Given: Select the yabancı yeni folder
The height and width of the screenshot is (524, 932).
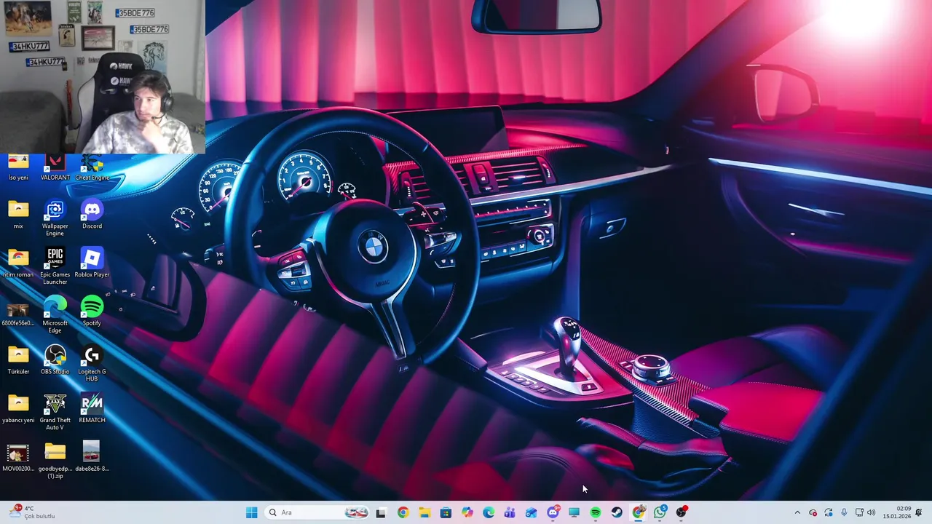Looking at the screenshot, I should point(18,409).
